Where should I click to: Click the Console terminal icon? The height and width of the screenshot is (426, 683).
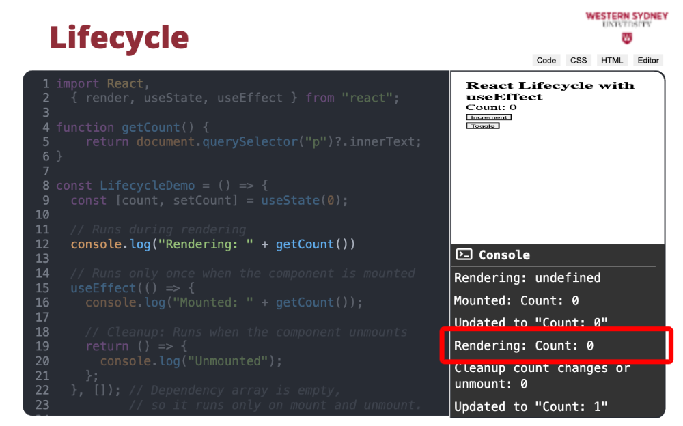click(464, 255)
